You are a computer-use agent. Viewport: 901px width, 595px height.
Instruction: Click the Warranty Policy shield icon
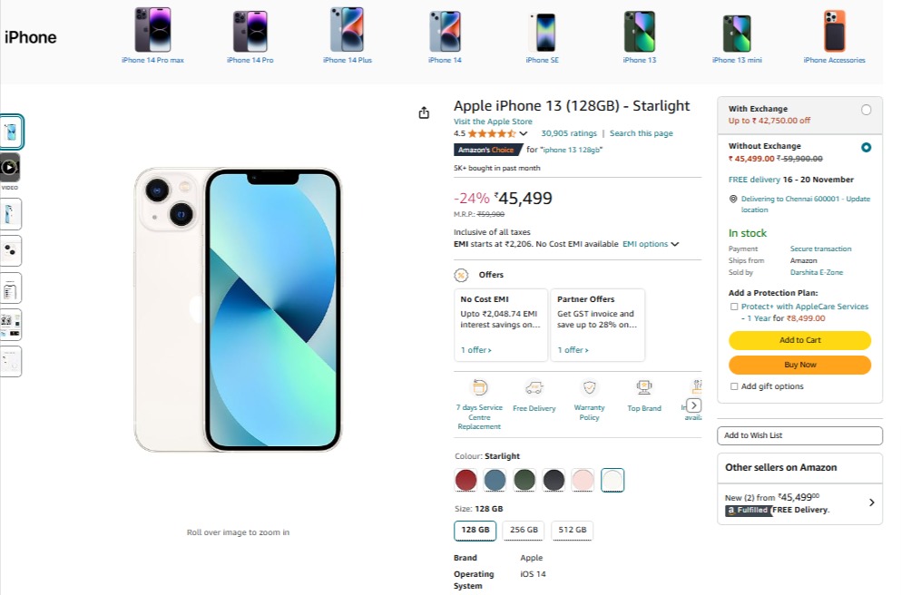click(589, 387)
